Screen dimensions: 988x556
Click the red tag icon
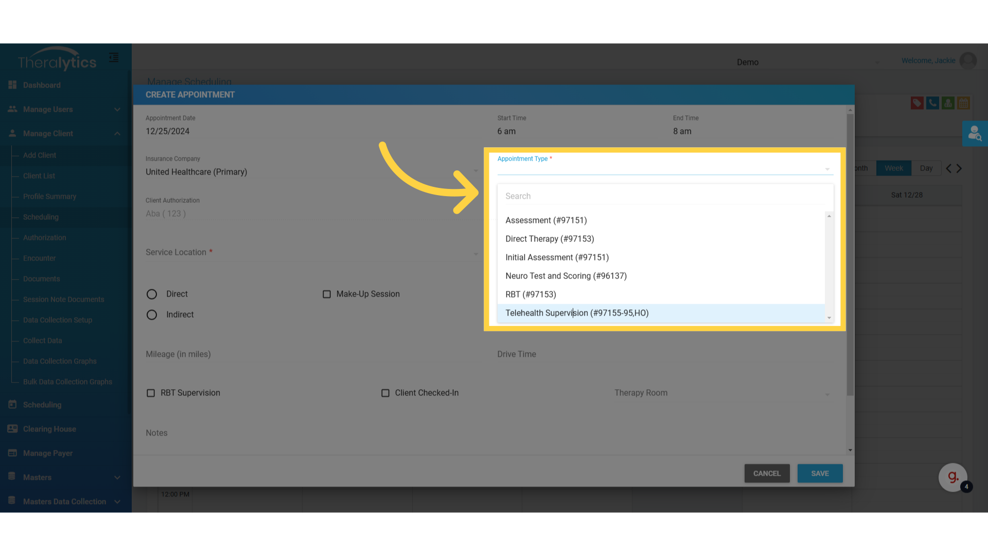coord(916,103)
